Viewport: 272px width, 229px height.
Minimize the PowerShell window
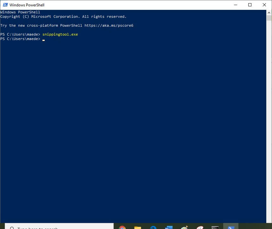(x=235, y=5)
